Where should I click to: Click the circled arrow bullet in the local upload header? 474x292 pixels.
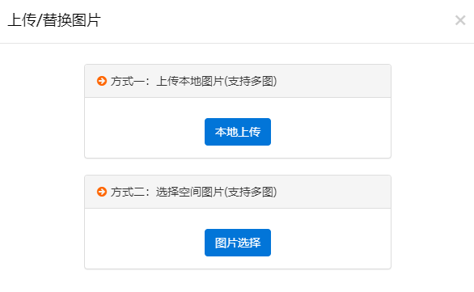(x=102, y=81)
